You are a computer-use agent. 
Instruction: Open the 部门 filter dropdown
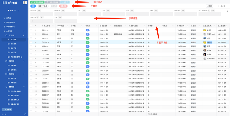[x=90, y=14]
